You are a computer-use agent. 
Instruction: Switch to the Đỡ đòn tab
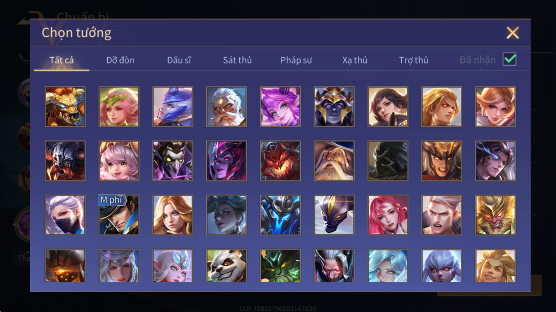click(120, 60)
